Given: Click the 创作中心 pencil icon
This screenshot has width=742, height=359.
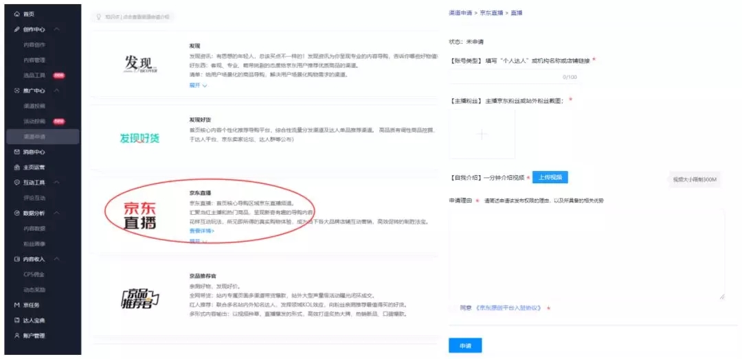Looking at the screenshot, I should (17, 30).
